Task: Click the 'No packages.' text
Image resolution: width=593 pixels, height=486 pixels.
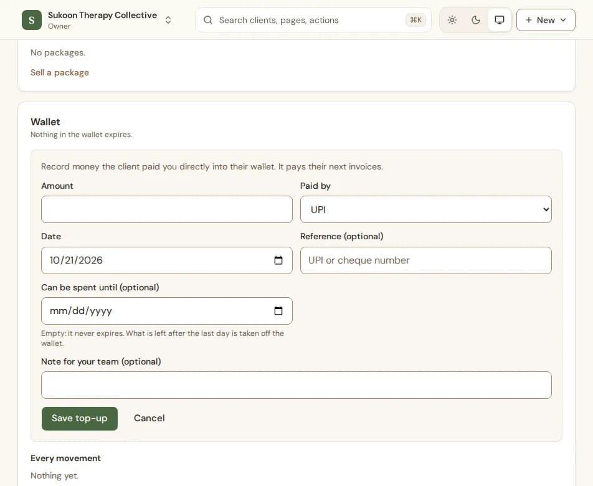Action: tap(58, 52)
